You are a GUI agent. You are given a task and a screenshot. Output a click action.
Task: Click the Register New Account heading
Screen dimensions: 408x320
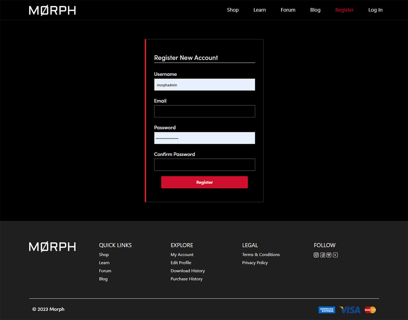(x=186, y=58)
